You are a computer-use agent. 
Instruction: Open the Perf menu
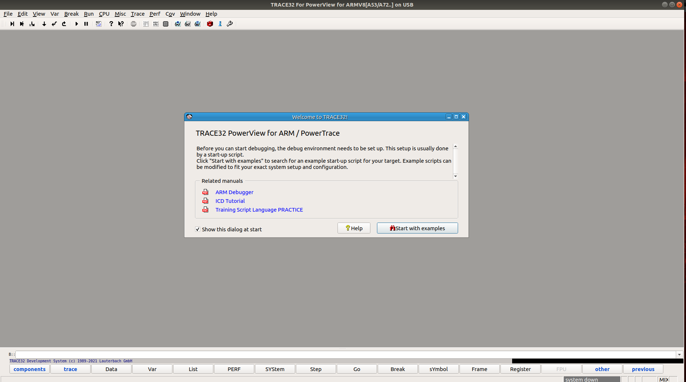tap(155, 14)
